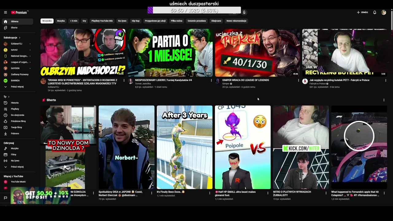Screen dimensions: 393x221
Task: Expand the Ty section chevron
Action: 9,97
